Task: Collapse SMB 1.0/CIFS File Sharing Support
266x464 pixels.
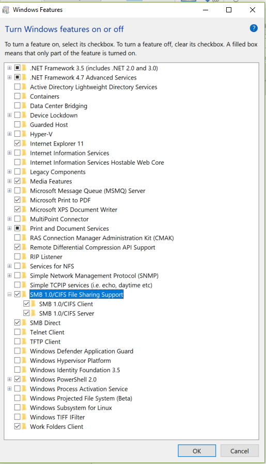Action: point(9,294)
